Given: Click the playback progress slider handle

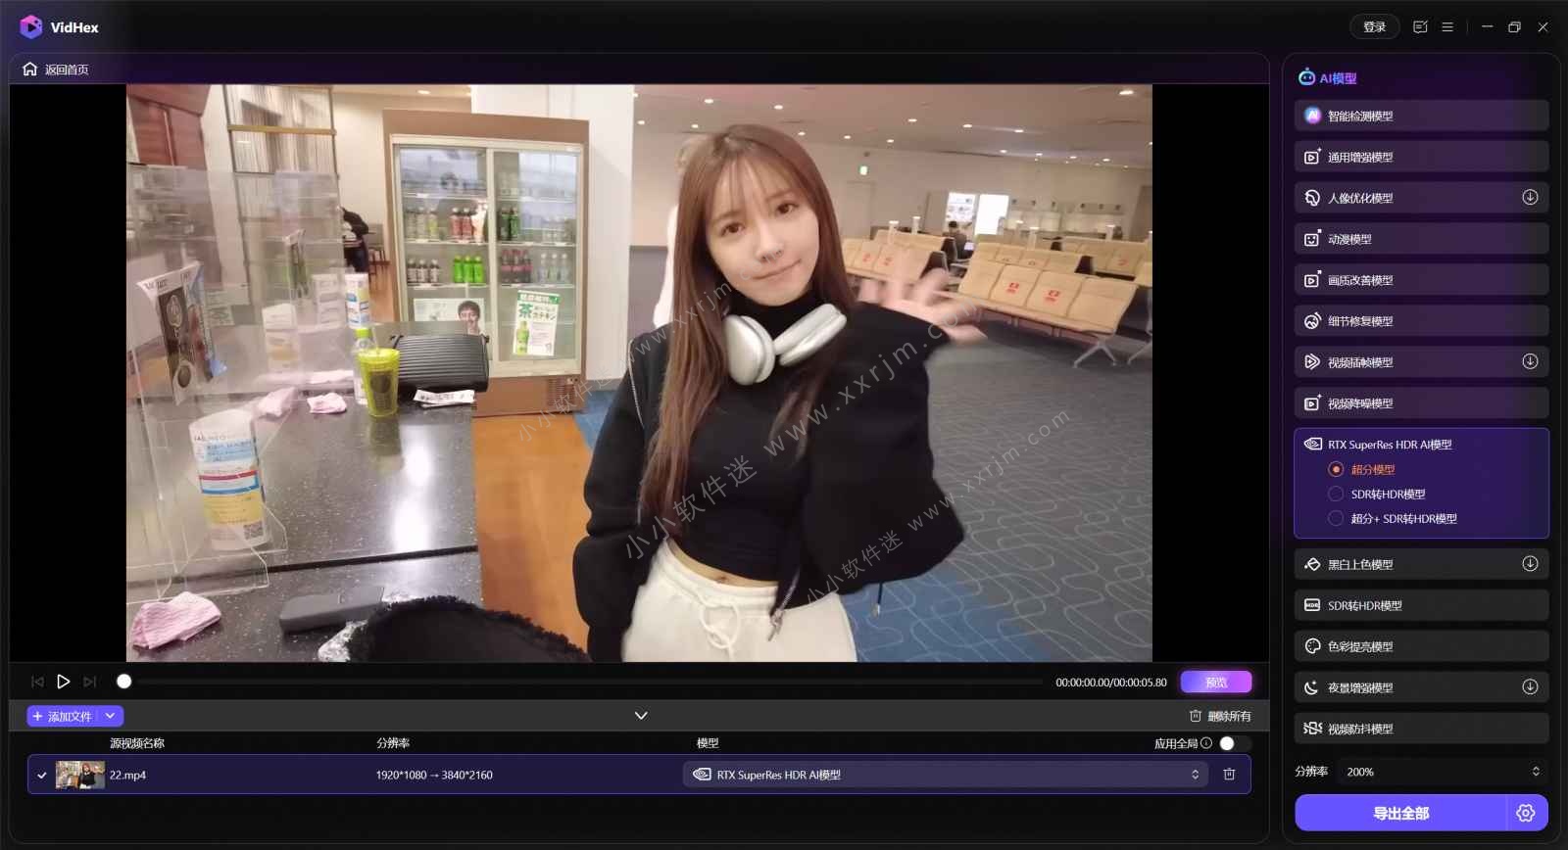Looking at the screenshot, I should 123,682.
